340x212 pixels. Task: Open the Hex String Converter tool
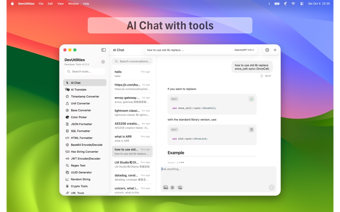(x=85, y=152)
